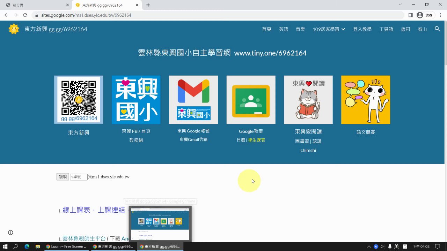Click the 複製 copy button
The image size is (447, 251).
point(63,177)
